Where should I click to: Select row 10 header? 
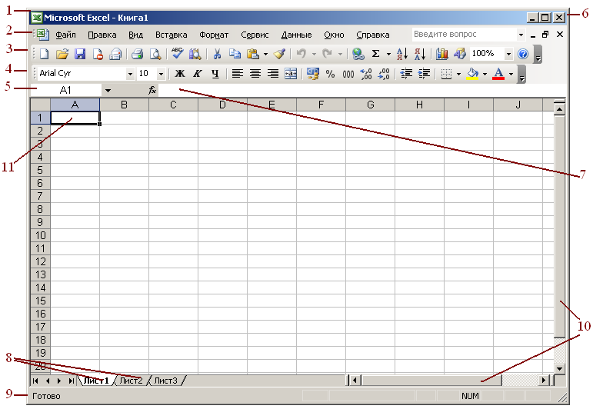[x=41, y=235]
